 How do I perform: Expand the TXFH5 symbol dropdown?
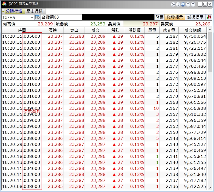coord(32,17)
